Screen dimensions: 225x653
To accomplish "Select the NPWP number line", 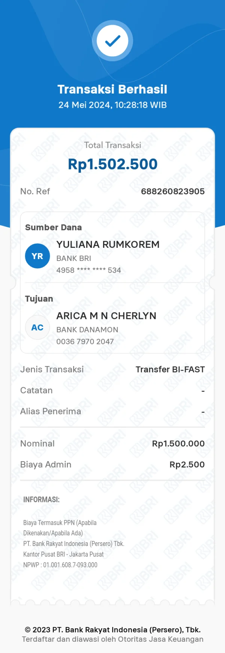I will coord(60,565).
